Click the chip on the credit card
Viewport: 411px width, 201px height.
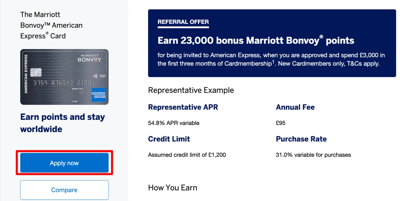[36, 73]
